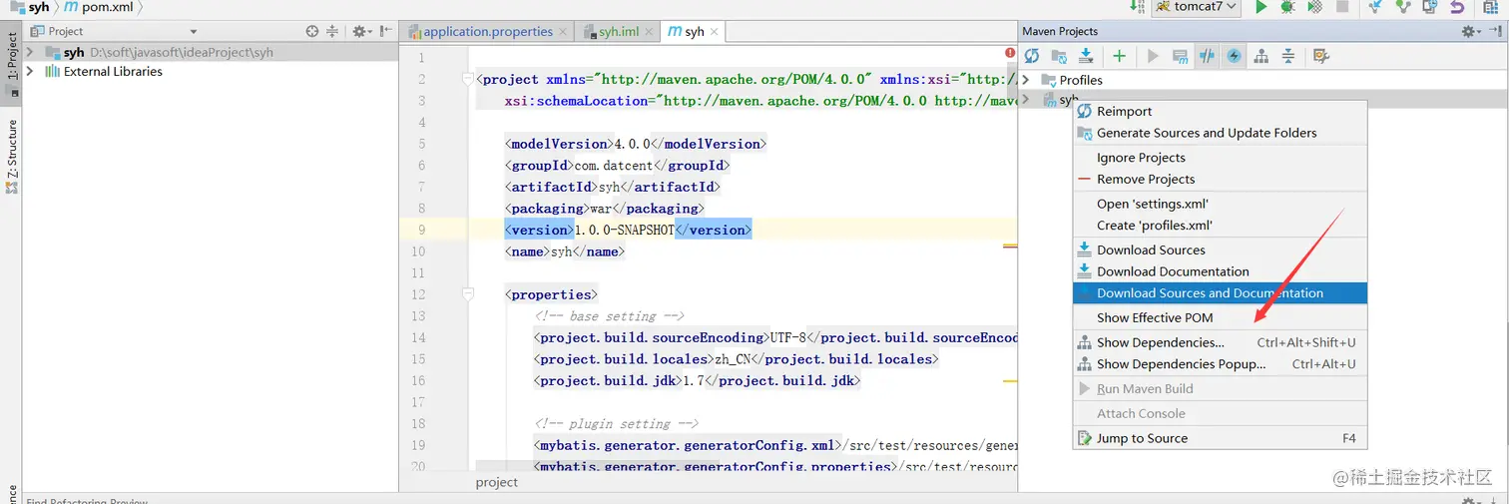Screen dimensions: 1509x504
Task: Click VCS Commit changes icon
Action: (1403, 7)
